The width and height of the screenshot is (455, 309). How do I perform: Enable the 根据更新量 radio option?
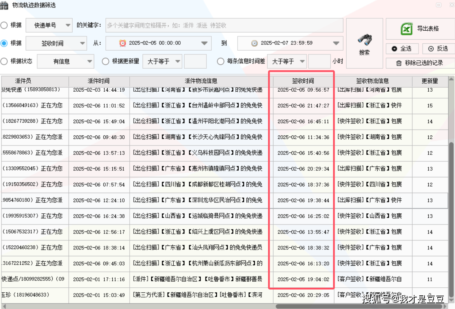pyautogui.click(x=105, y=61)
